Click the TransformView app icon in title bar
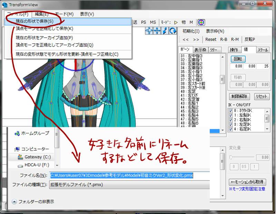This screenshot has height=214, width=276. point(5,5)
